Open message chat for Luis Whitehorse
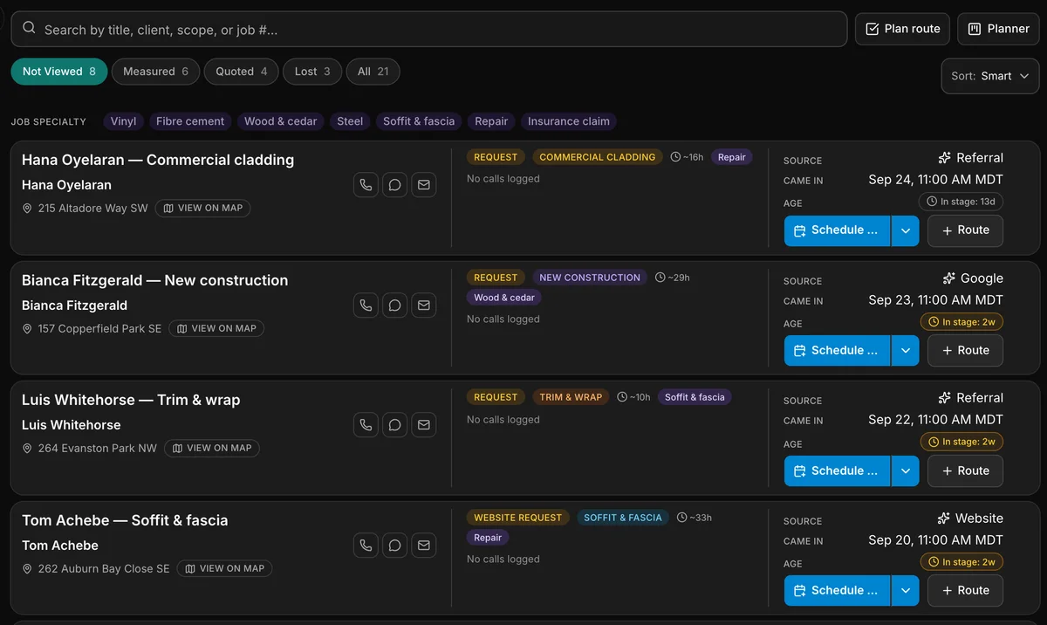Viewport: 1047px width, 625px height. (x=394, y=425)
